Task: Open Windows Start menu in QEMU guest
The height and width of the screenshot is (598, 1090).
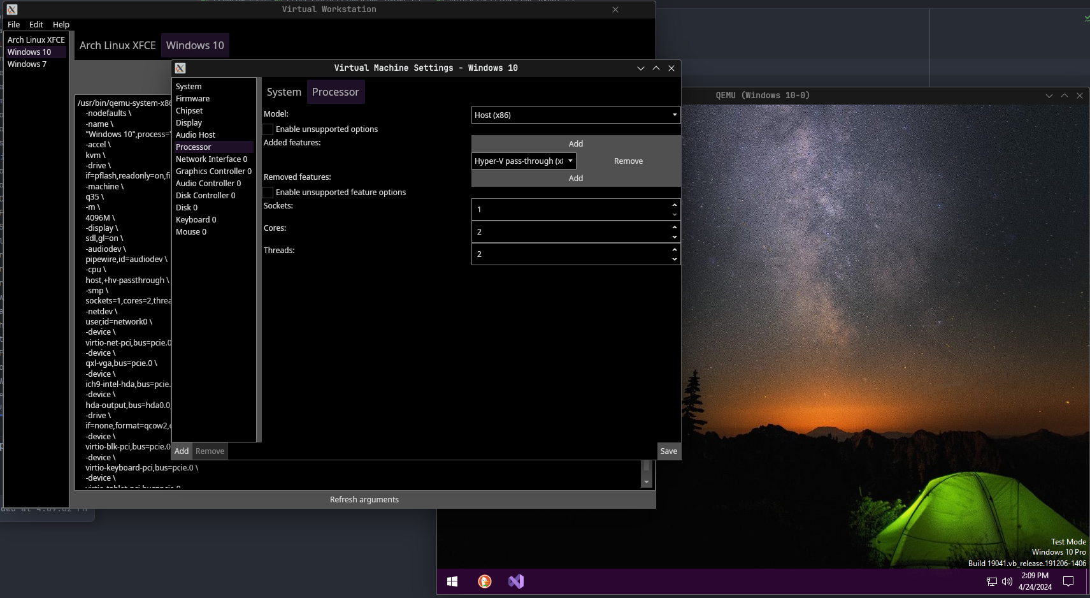Action: [452, 581]
